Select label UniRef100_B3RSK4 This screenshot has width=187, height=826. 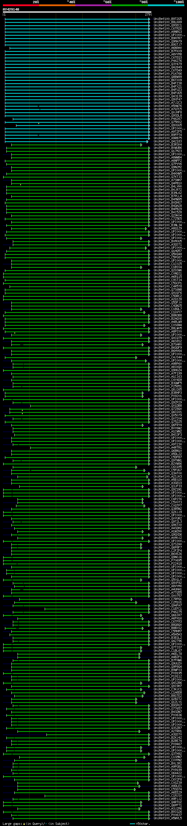click(x=168, y=145)
